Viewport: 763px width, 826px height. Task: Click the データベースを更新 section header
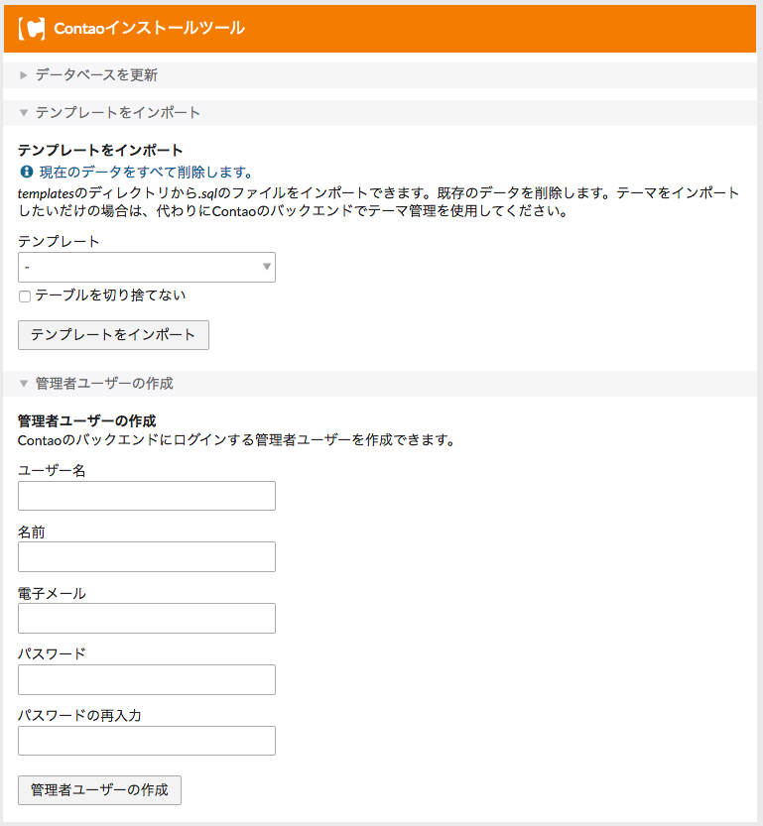coord(380,75)
